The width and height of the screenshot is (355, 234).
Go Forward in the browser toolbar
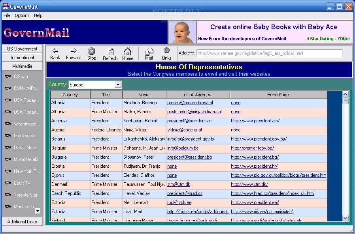74,54
